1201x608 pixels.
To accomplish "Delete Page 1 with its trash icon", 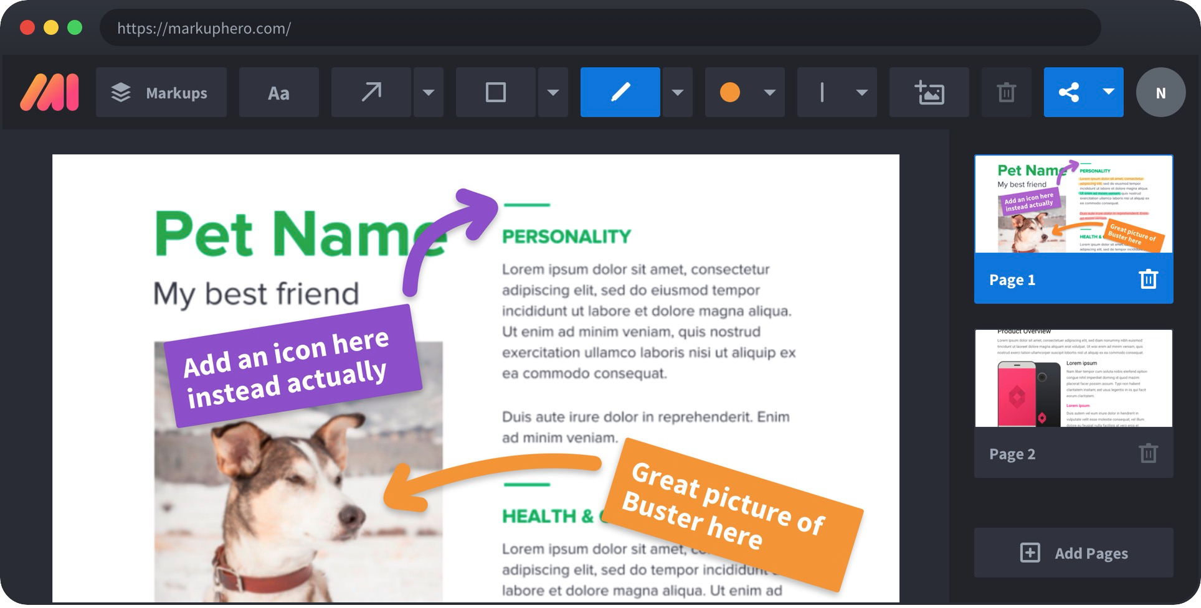I will pyautogui.click(x=1148, y=279).
